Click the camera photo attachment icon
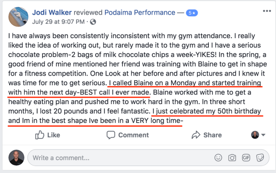This screenshot has width=276, height=173. click(232, 157)
